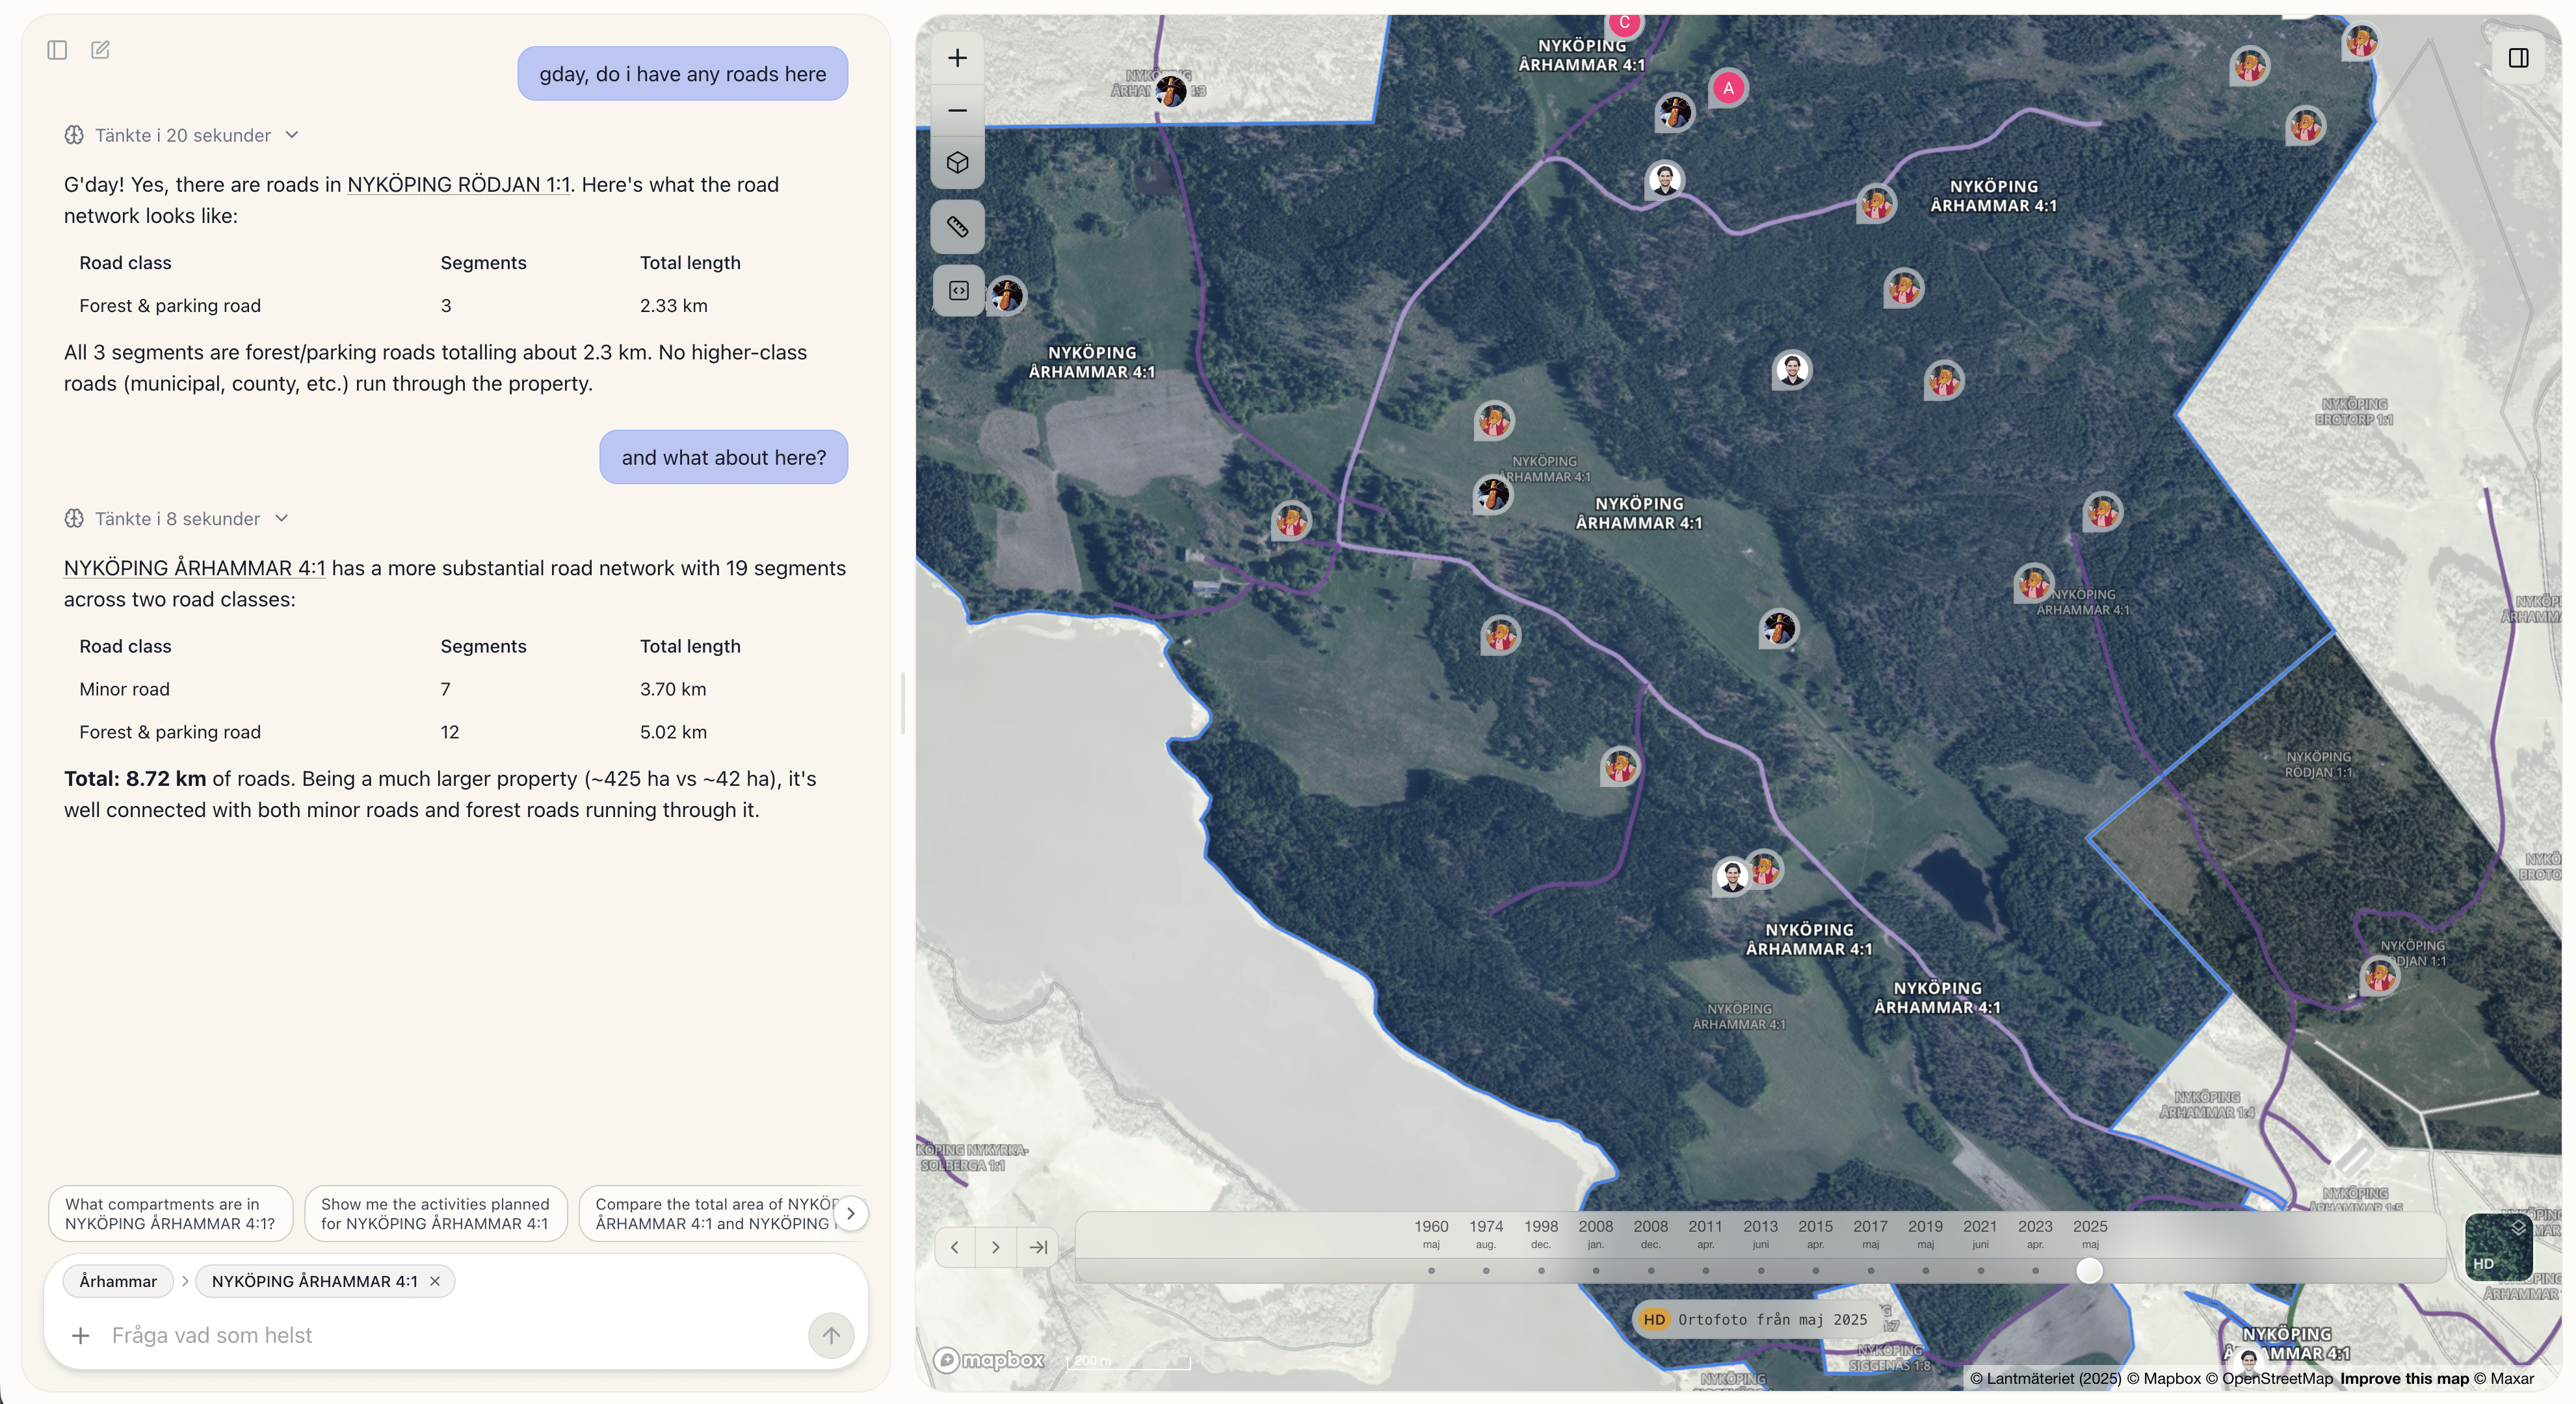The height and width of the screenshot is (1404, 2576).
Task: Click the pink A marker on map
Action: [x=1728, y=88]
